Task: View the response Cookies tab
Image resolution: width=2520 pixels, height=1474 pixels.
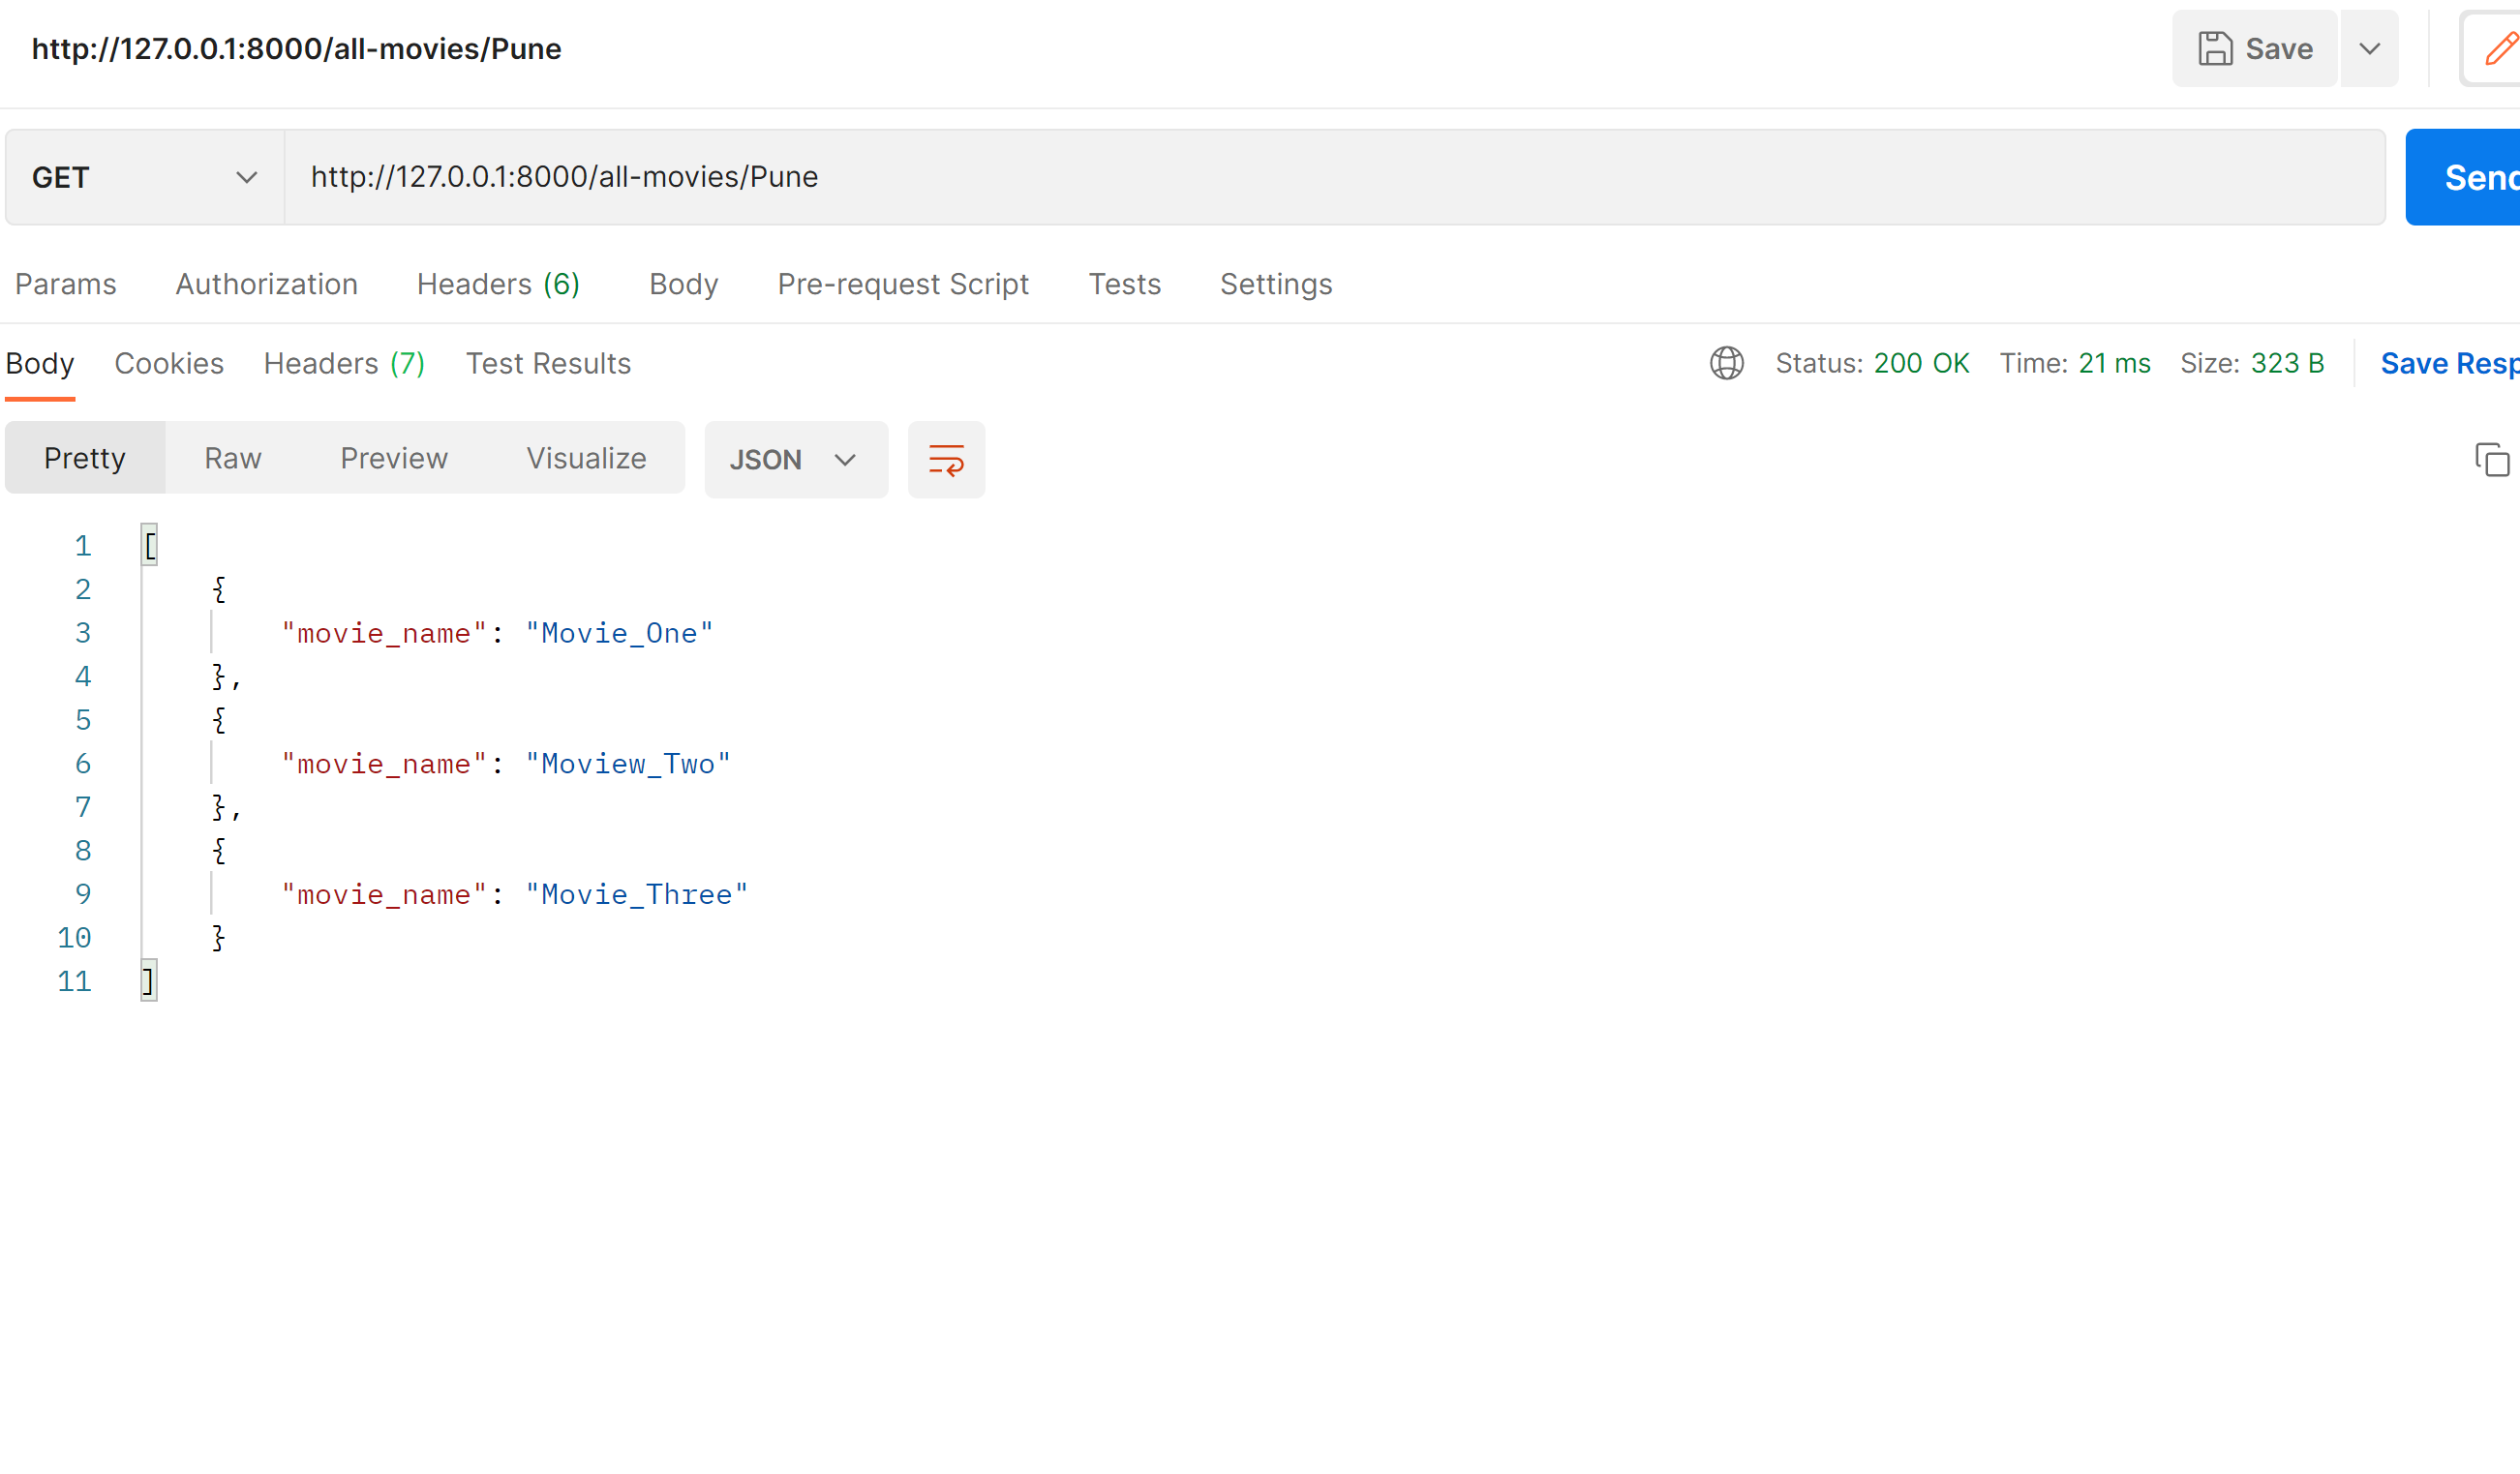Action: click(169, 363)
